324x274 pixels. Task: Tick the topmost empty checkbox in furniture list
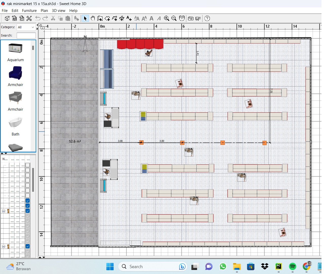click(28, 165)
